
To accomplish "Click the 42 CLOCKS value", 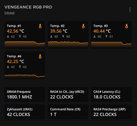I will (x=18, y=114).
